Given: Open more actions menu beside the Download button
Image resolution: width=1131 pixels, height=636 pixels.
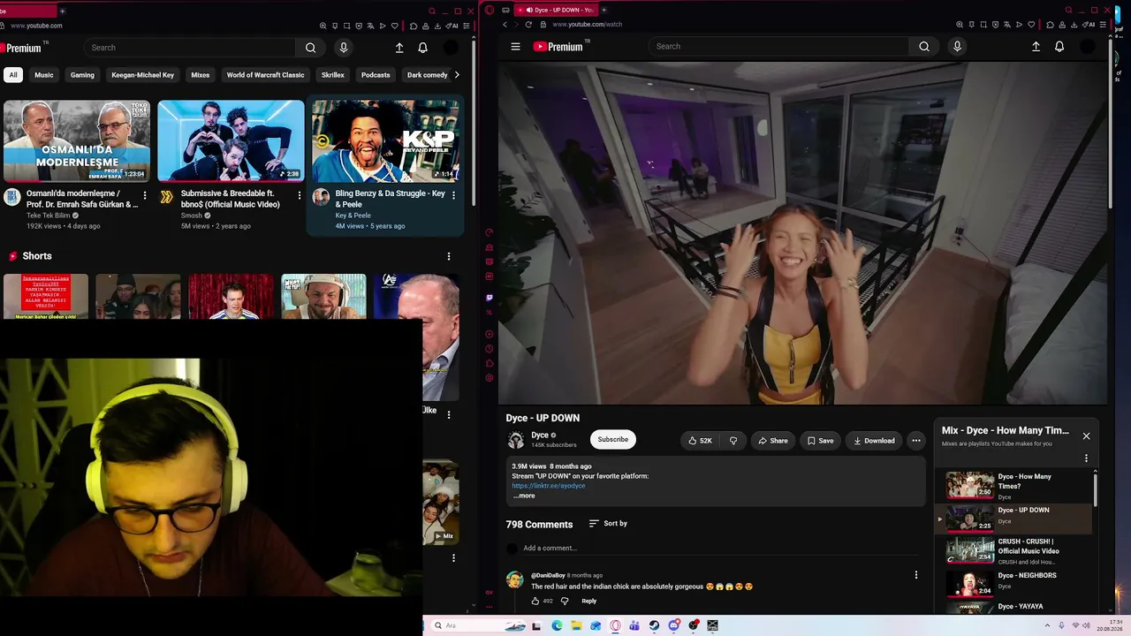Looking at the screenshot, I should point(916,441).
